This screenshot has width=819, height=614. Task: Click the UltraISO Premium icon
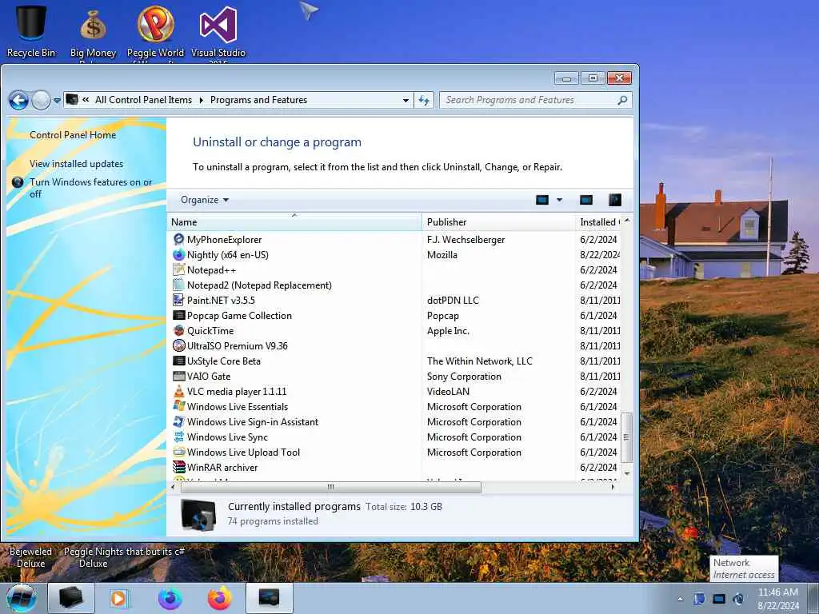[178, 345]
